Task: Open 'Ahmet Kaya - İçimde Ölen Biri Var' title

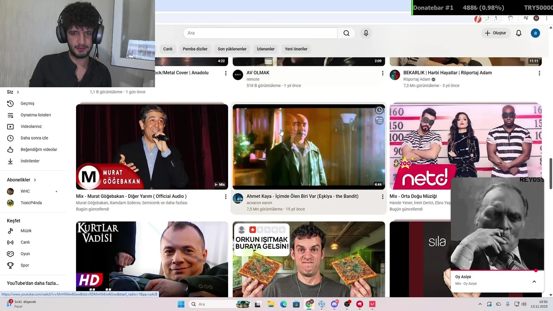Action: click(302, 197)
